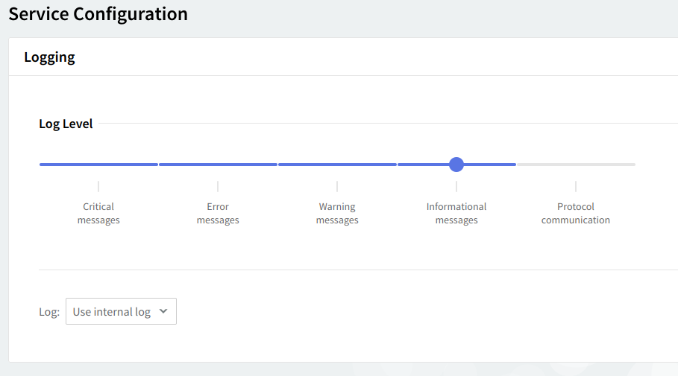Click the tick mark above Protocol communication
Screen dimensions: 678x376
coord(576,186)
